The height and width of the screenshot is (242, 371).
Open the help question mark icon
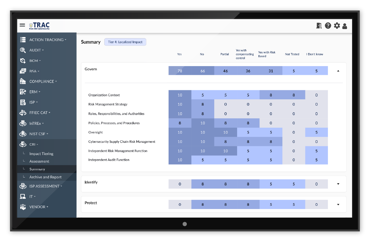[328, 26]
